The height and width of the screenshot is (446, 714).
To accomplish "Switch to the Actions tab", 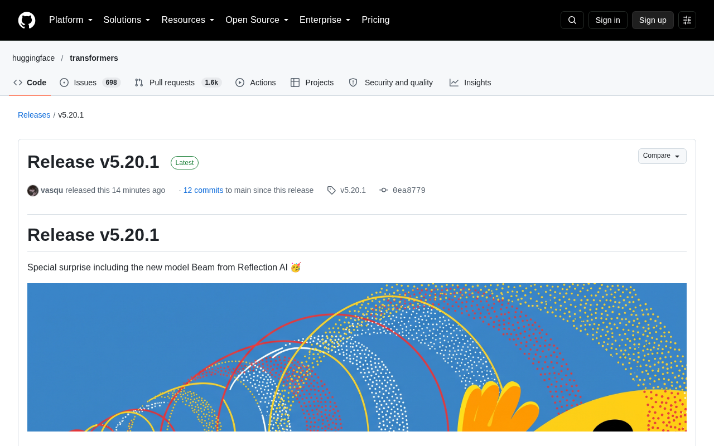I will (255, 83).
